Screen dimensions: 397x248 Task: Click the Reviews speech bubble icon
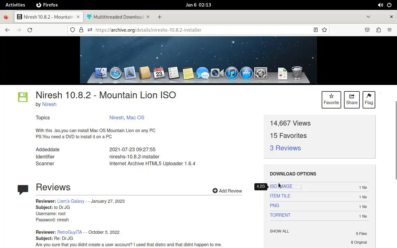pyautogui.click(x=23, y=190)
